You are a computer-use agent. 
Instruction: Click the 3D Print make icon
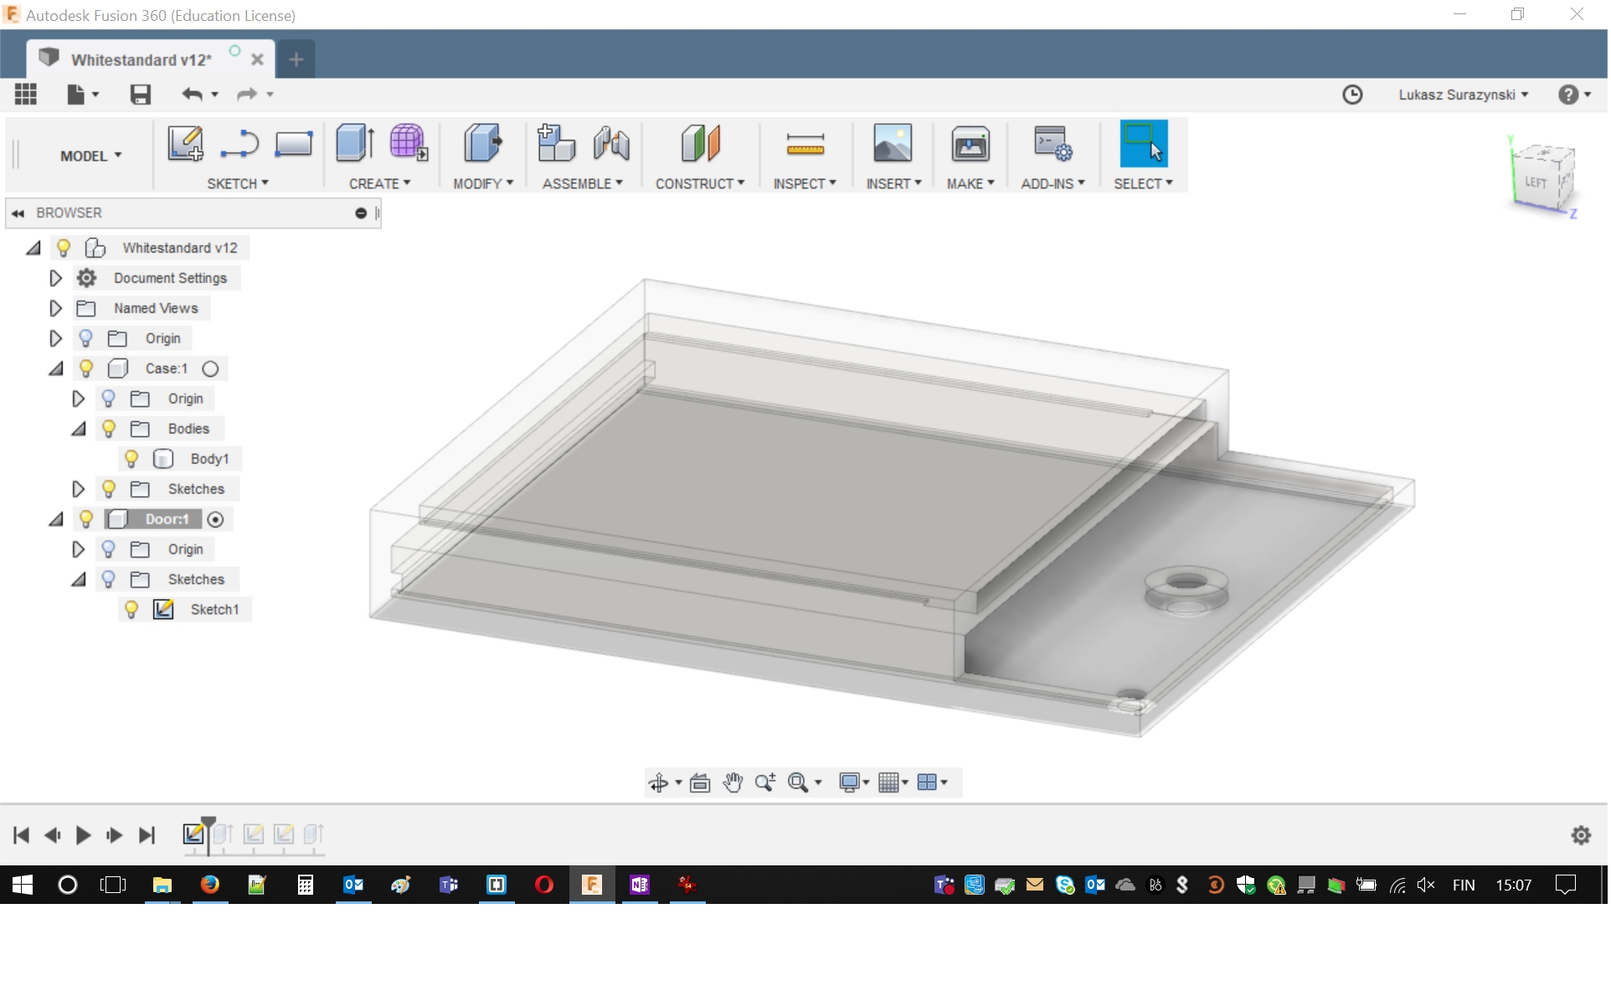[x=970, y=144]
